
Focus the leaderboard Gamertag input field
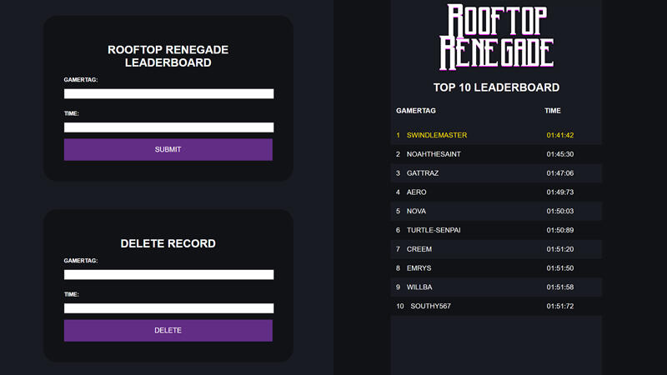168,94
